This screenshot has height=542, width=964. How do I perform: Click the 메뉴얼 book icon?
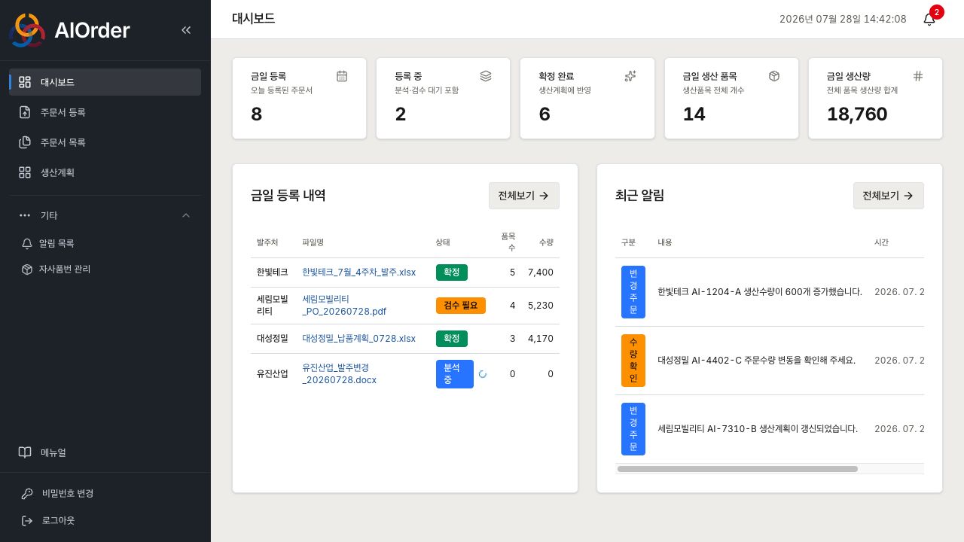(x=25, y=452)
